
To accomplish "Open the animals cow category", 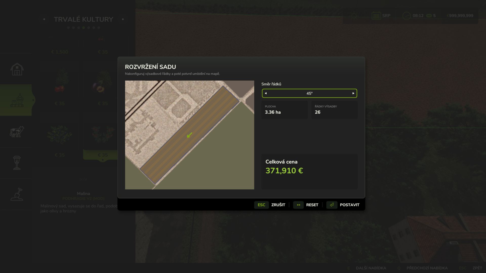I will (x=17, y=131).
